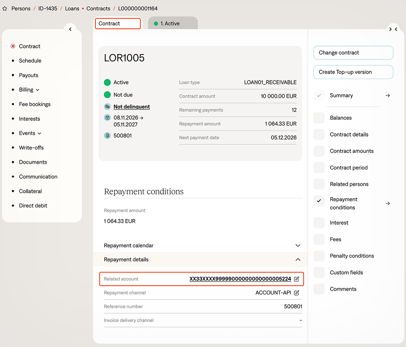Click the Create Top-up version button
Image resolution: width=406 pixels, height=347 pixels.
(x=353, y=72)
